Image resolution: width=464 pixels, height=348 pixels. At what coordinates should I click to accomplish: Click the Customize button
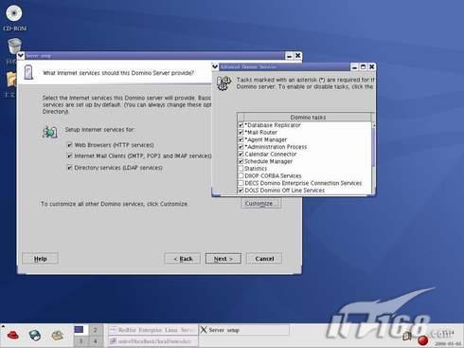(261, 204)
